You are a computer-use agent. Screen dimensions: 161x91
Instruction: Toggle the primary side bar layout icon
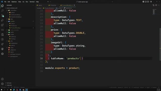point(144,2)
